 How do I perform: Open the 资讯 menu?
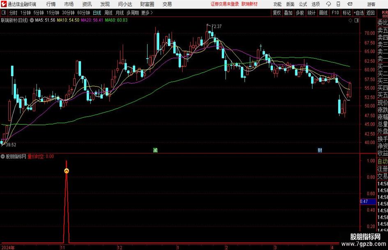(x=87, y=4)
